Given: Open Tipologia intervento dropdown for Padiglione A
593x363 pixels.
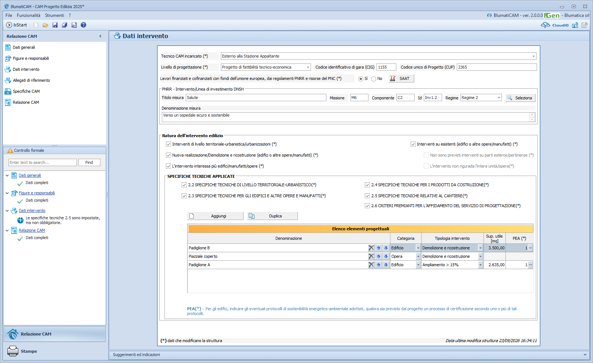Looking at the screenshot, I should (481, 265).
